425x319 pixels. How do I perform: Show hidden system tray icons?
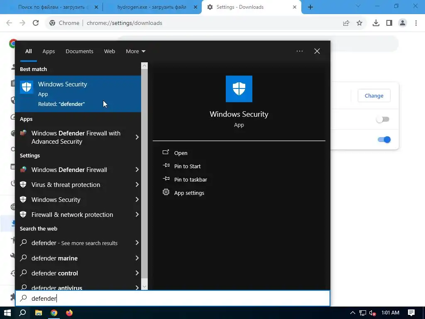pos(353,313)
